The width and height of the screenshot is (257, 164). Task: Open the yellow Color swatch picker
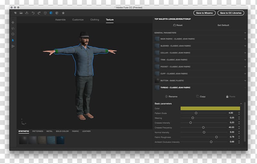(210, 108)
